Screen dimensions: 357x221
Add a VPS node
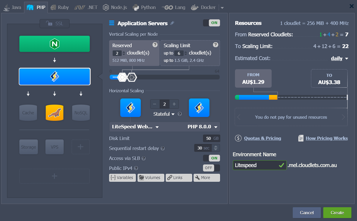click(x=55, y=147)
